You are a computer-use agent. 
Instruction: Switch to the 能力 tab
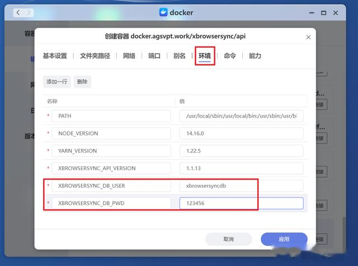(x=255, y=56)
